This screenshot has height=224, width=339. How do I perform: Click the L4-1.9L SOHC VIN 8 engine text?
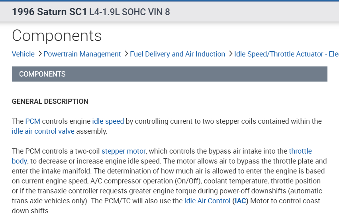tap(129, 12)
